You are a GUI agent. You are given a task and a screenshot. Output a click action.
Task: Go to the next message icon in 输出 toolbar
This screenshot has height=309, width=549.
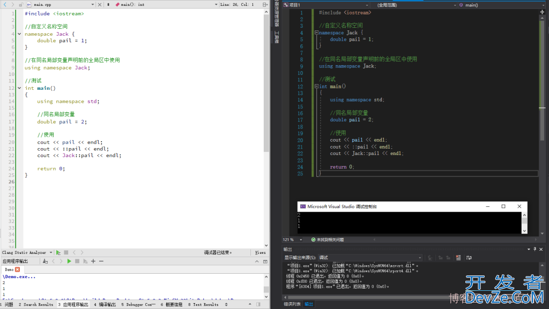[x=448, y=258]
